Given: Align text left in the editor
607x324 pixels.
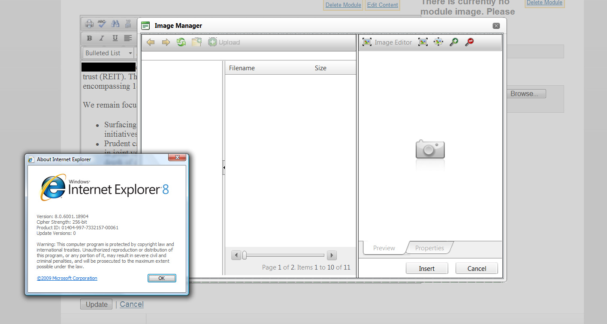Looking at the screenshot, I should point(128,38).
